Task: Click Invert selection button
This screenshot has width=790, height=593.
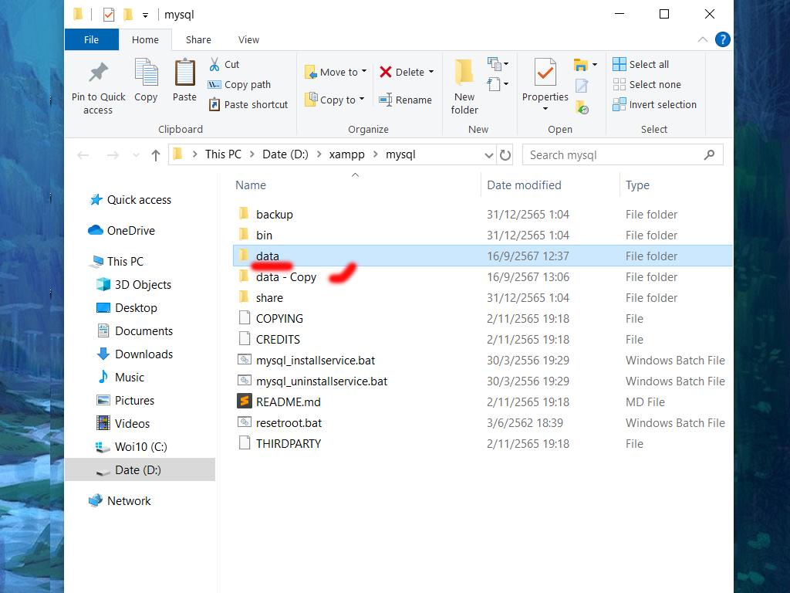Action: click(x=654, y=104)
